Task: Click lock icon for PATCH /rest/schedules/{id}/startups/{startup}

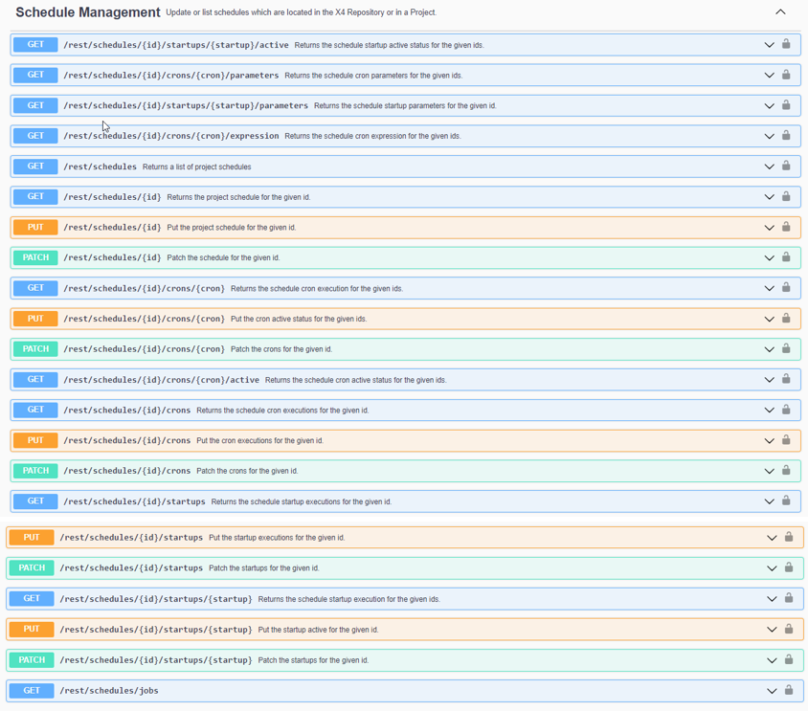Action: coord(789,659)
